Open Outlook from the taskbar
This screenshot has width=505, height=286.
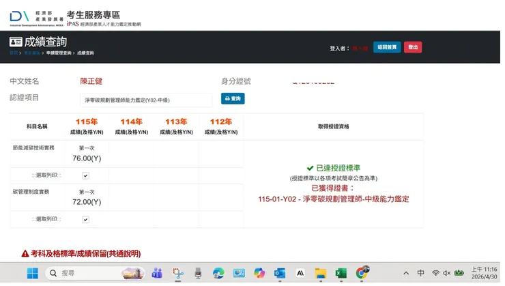pos(280,273)
